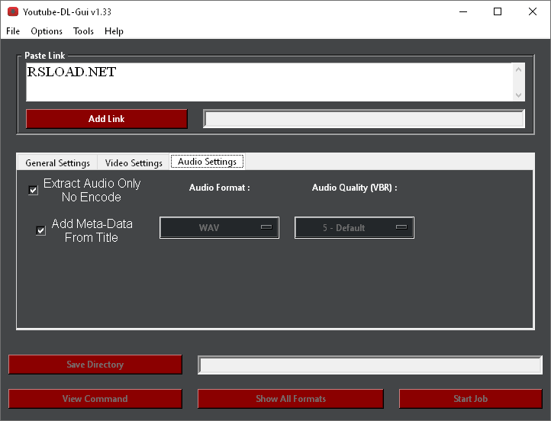Switch to the Video Settings tab
Image resolution: width=551 pixels, height=421 pixels.
tap(134, 163)
